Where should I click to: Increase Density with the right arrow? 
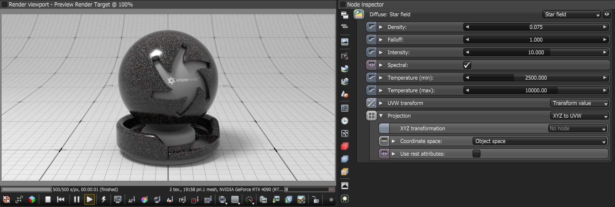[x=605, y=27]
